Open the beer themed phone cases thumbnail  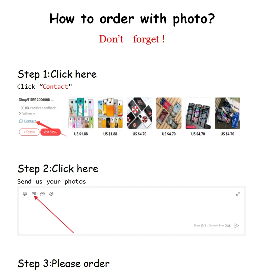110,113
